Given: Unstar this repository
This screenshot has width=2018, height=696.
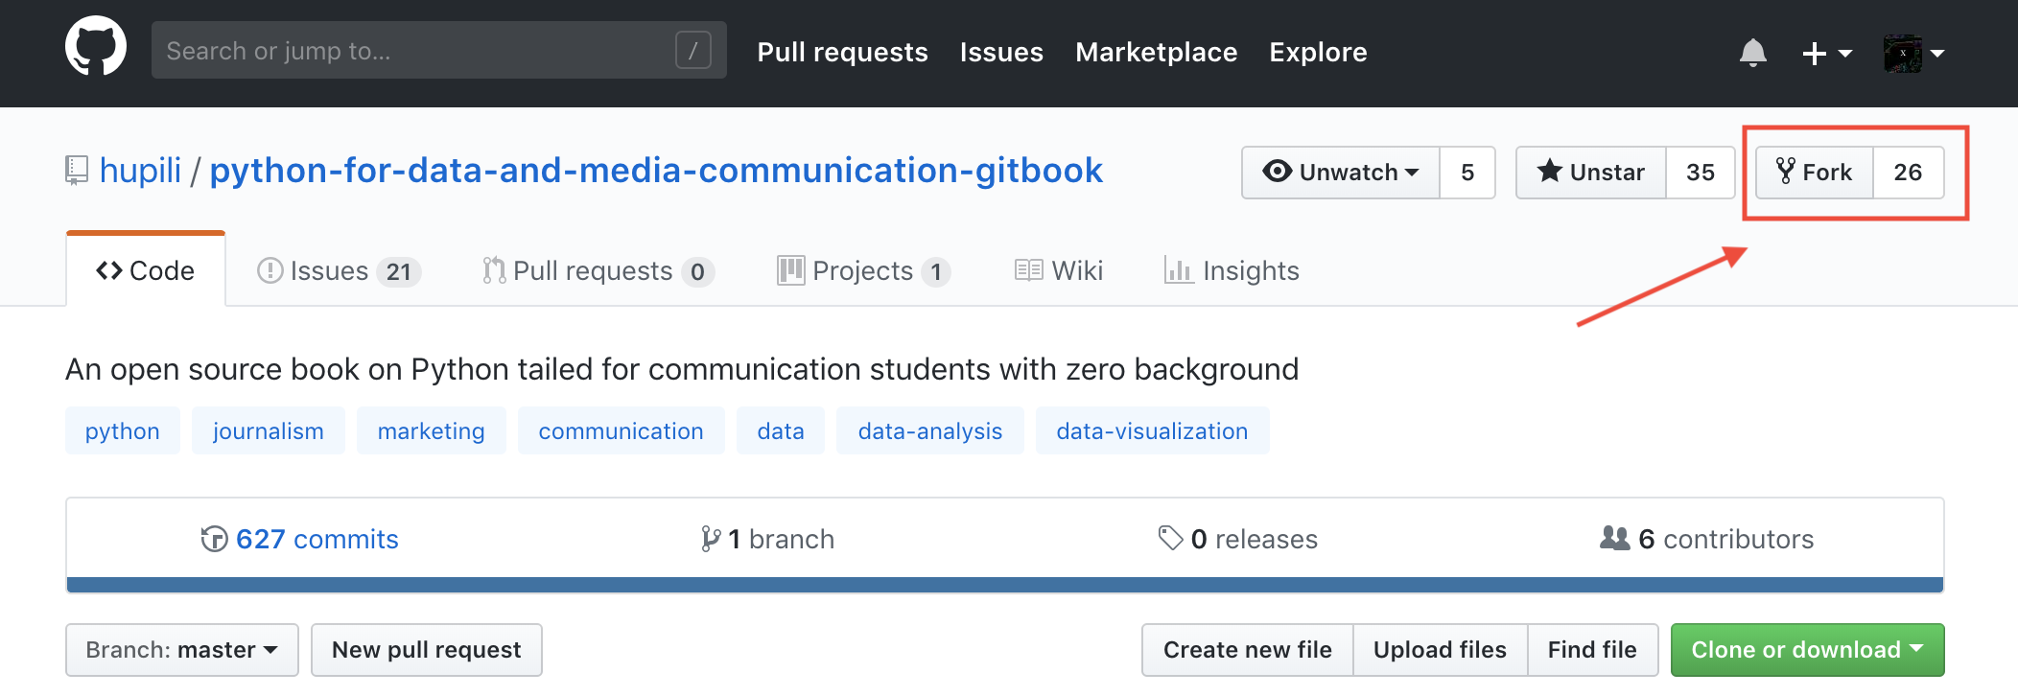Looking at the screenshot, I should coord(1591,173).
